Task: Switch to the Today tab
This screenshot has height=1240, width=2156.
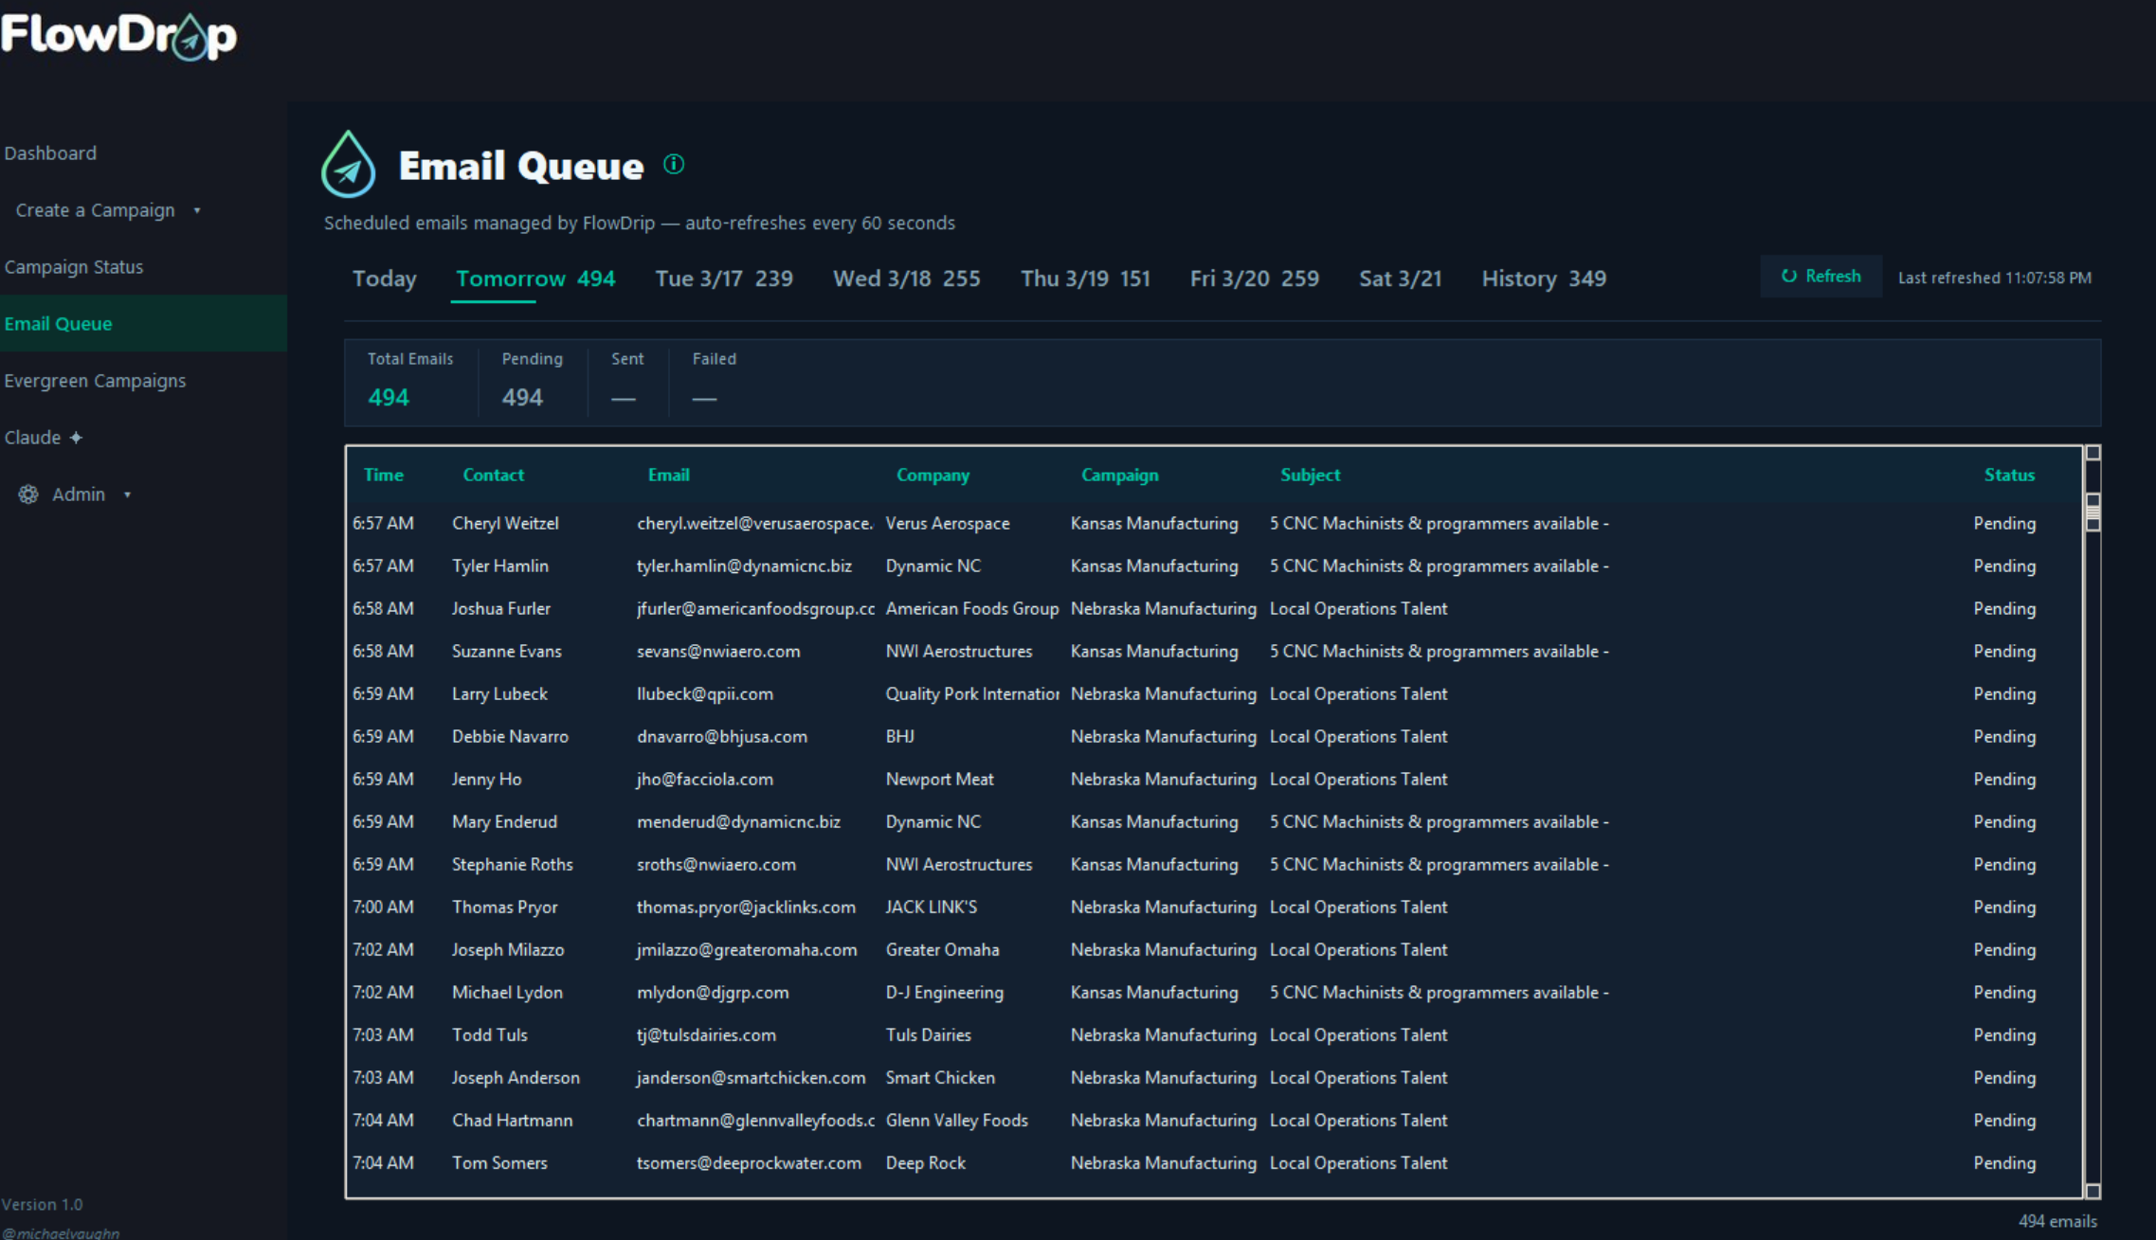Action: [x=384, y=279]
